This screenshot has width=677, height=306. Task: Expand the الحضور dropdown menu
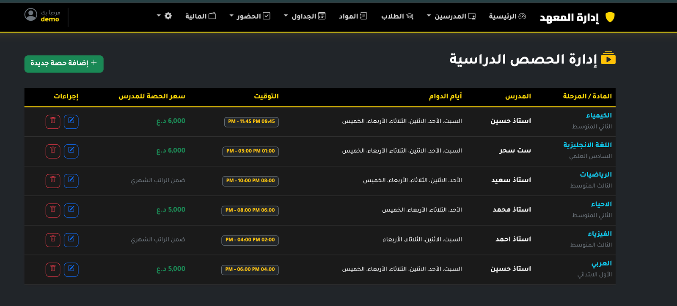pyautogui.click(x=250, y=16)
